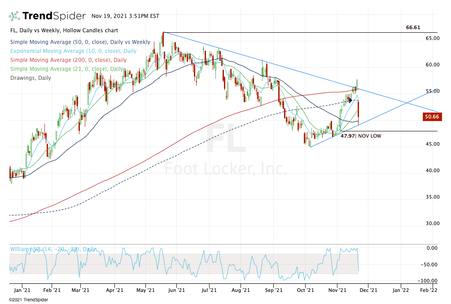Screen dimensions: 451x304
Task: Click the -50.00 Williams %R axis label
Action: (x=429, y=265)
